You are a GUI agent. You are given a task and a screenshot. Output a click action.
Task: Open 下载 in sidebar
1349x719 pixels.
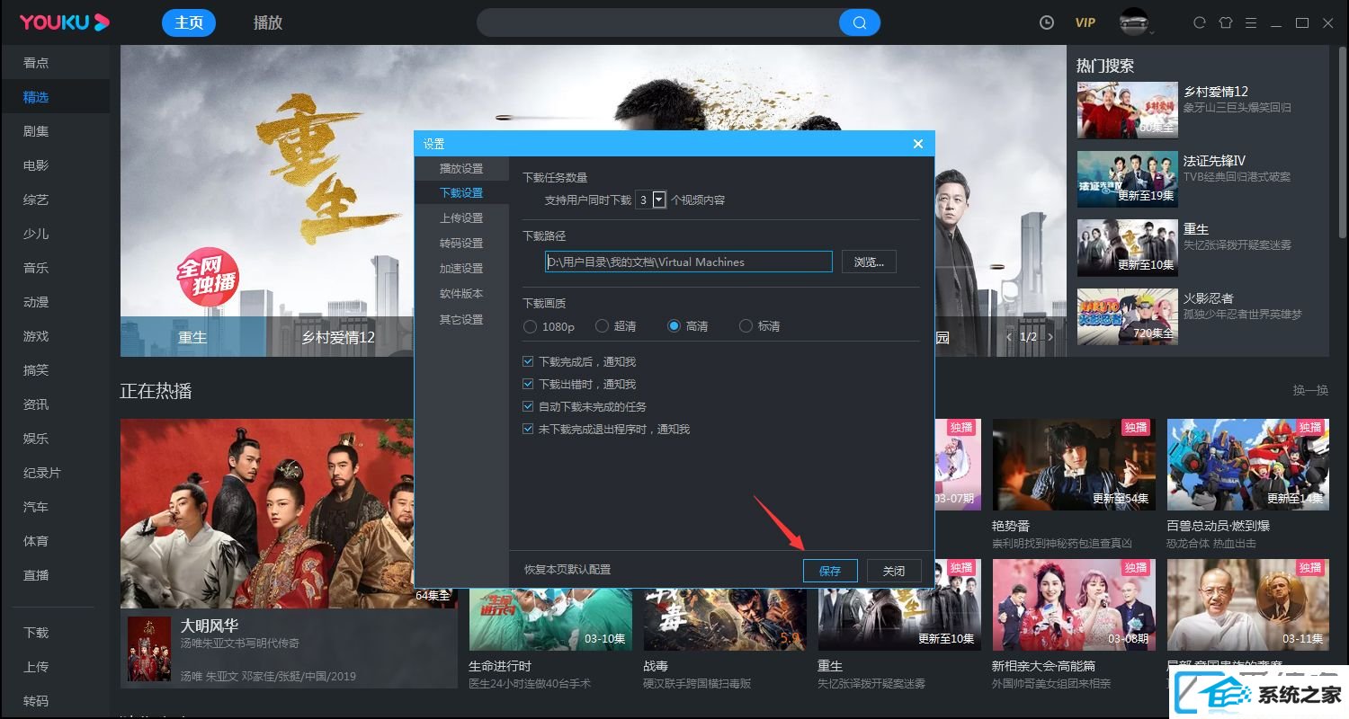coord(36,633)
